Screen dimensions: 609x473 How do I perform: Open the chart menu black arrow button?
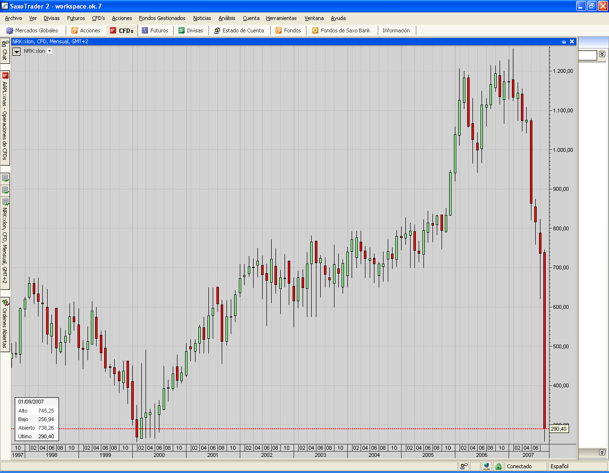point(16,51)
